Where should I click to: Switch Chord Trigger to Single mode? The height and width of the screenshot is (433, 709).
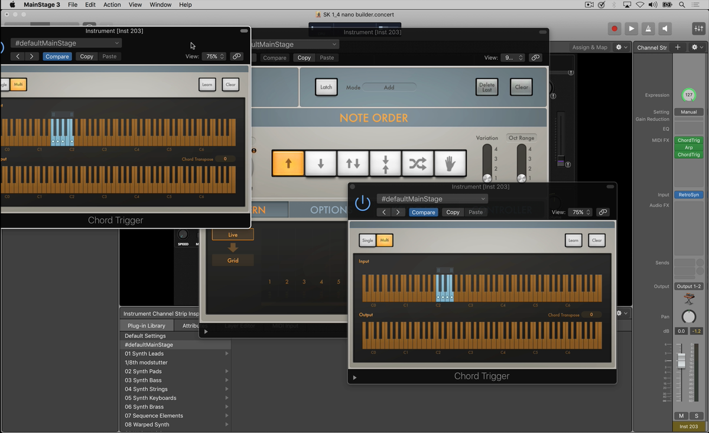point(367,240)
